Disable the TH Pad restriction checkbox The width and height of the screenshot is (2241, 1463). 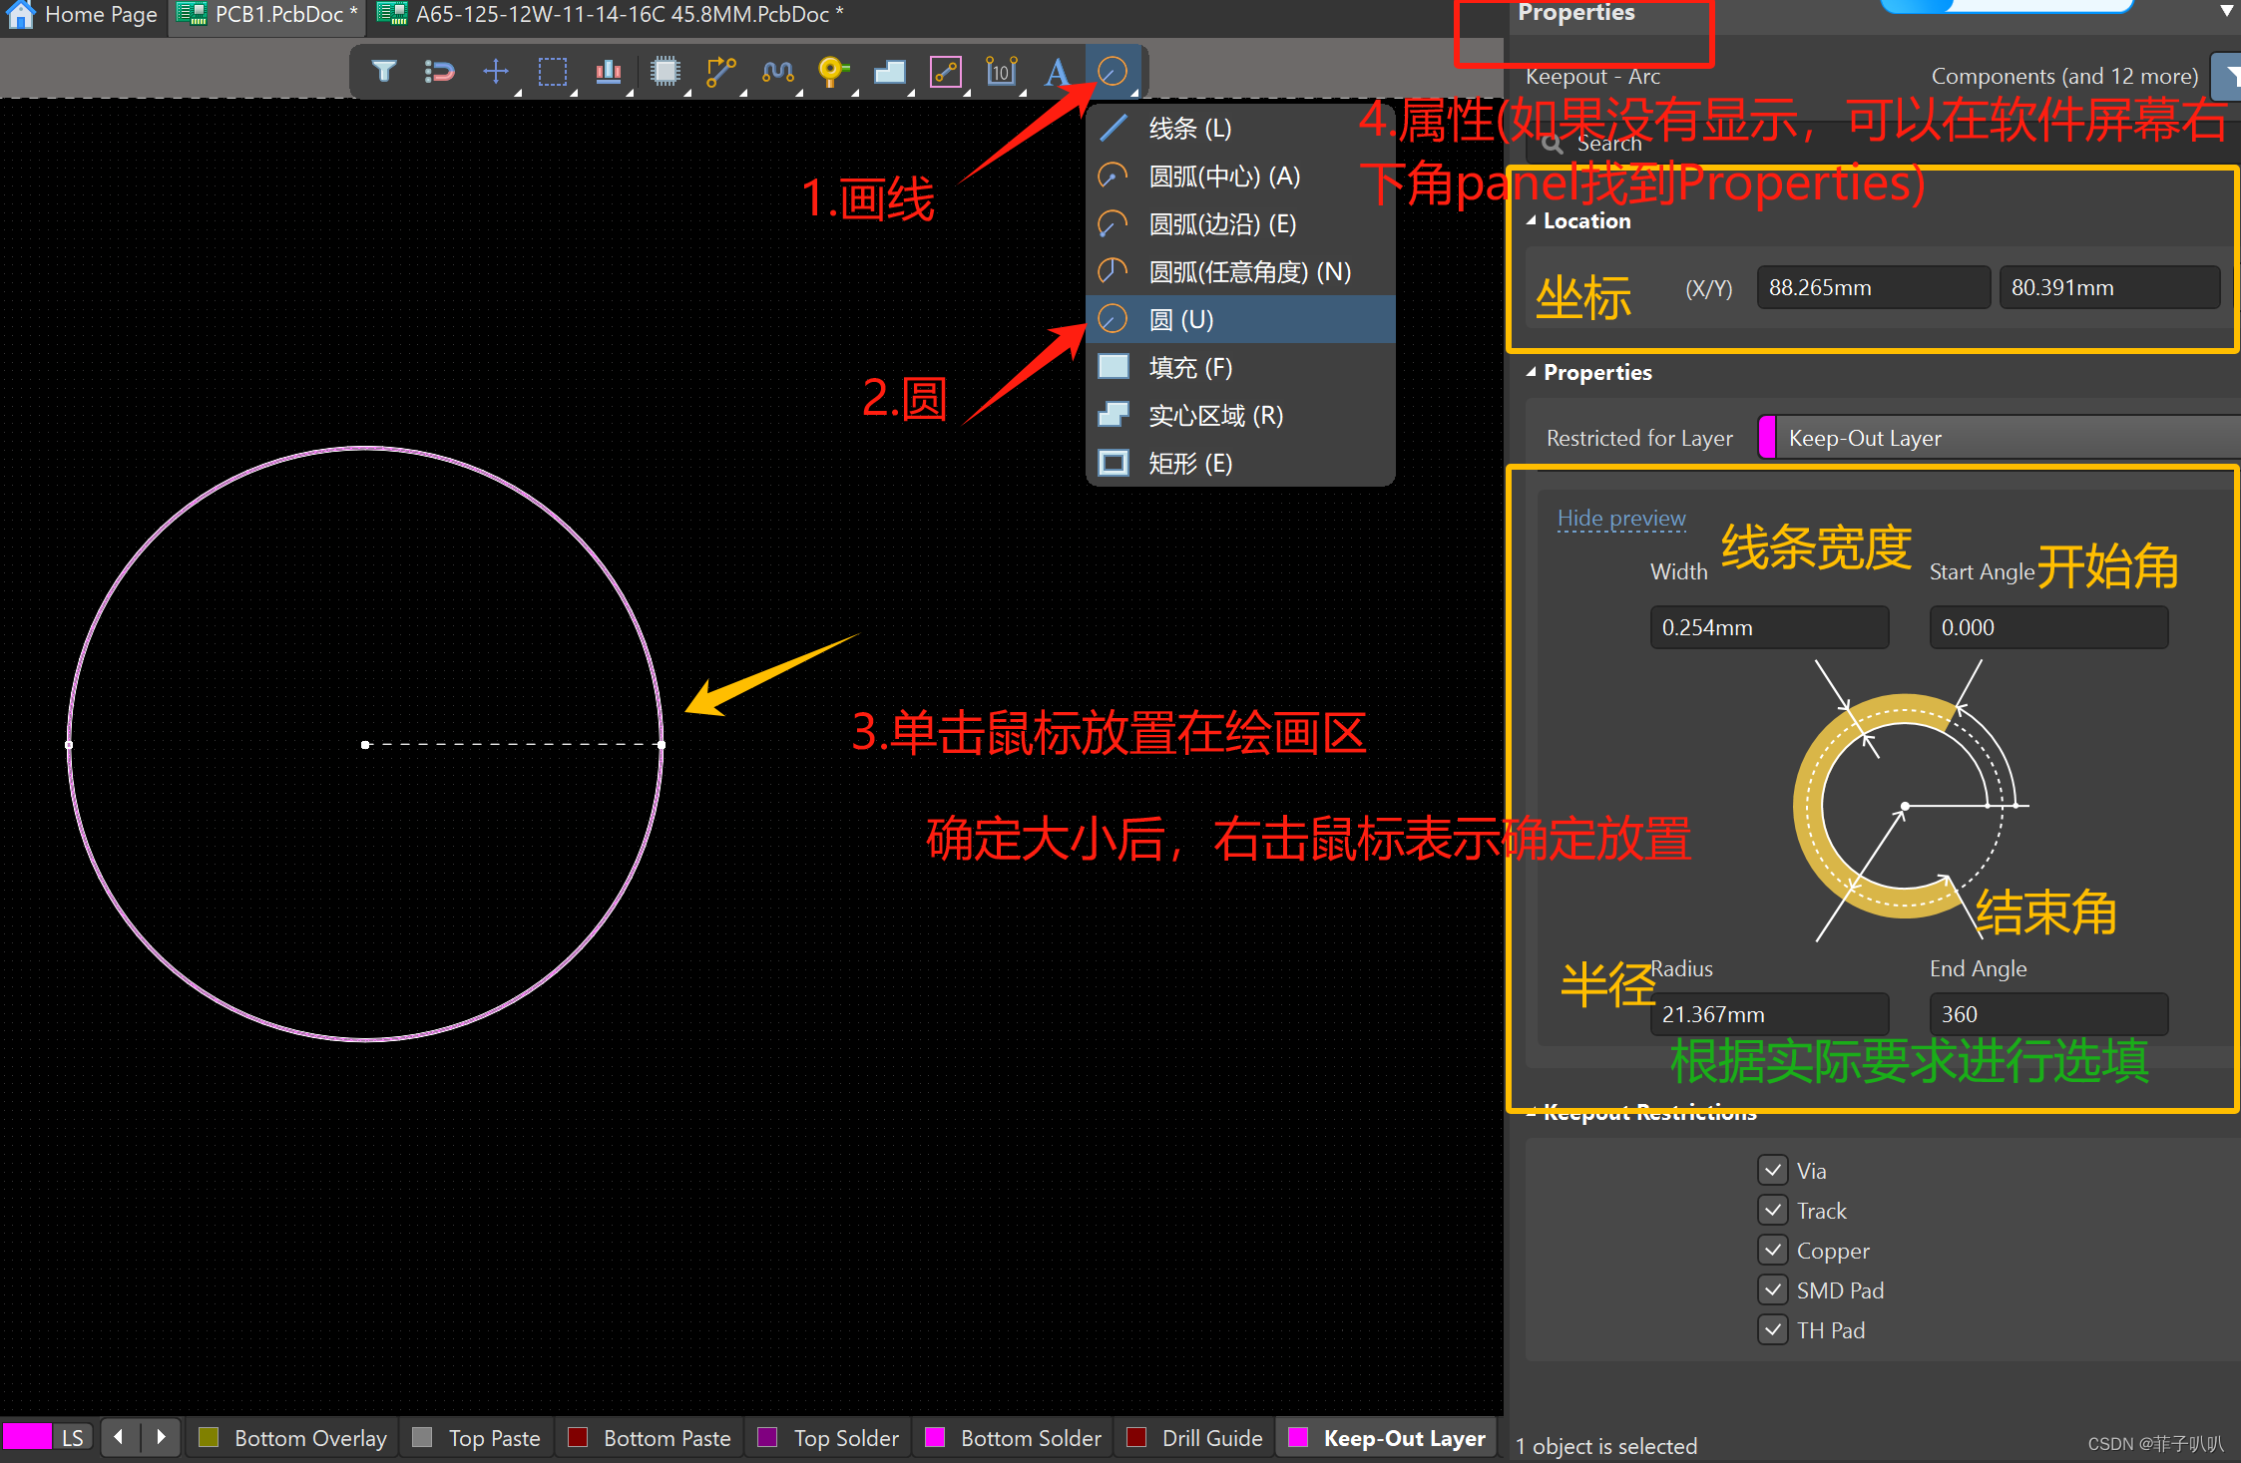1773,1329
